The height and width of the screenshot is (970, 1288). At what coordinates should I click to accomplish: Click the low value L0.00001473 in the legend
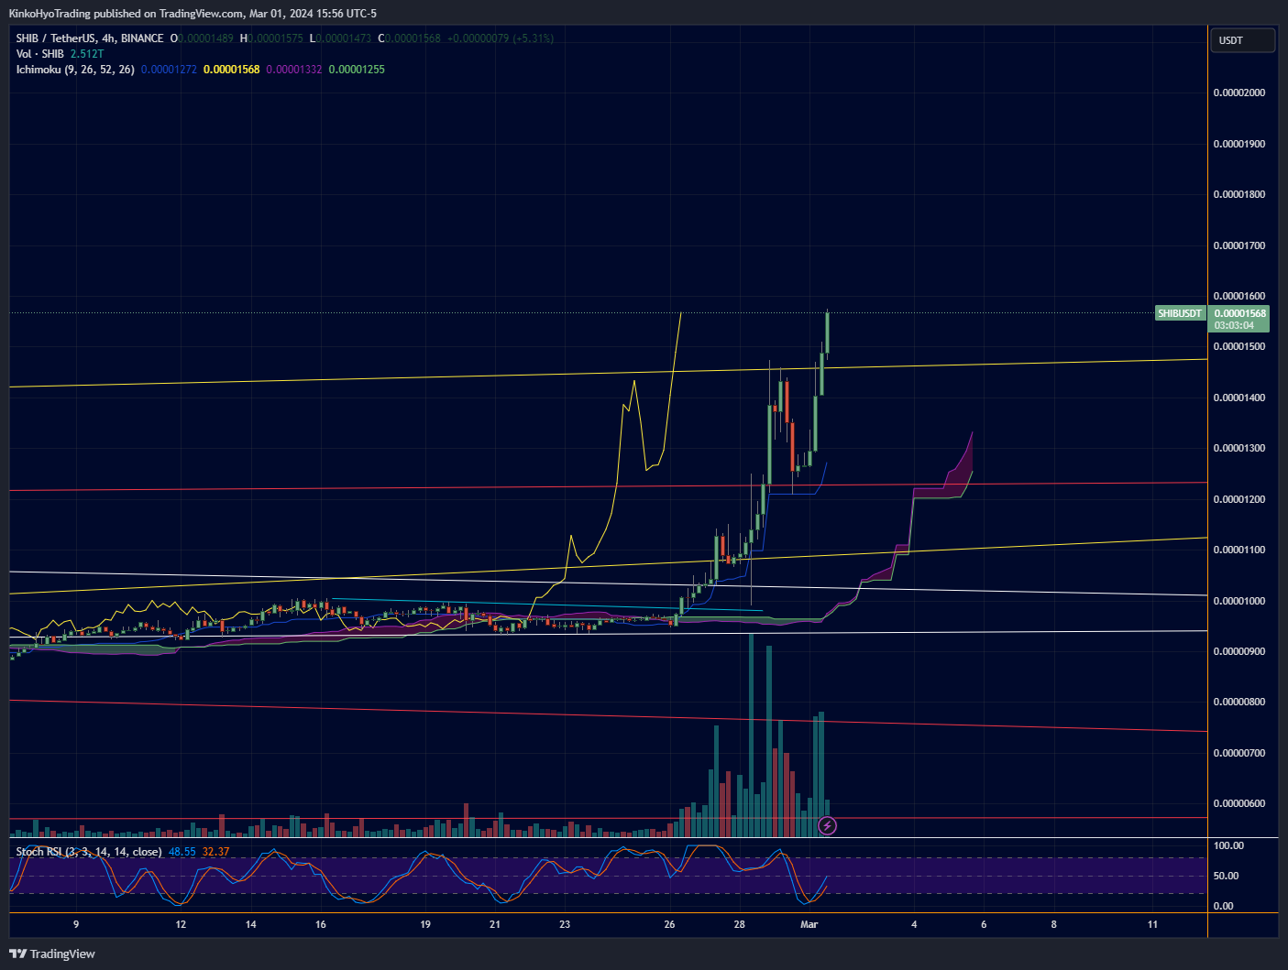point(340,38)
